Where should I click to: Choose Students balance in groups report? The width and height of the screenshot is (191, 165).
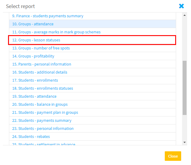tap(92, 104)
